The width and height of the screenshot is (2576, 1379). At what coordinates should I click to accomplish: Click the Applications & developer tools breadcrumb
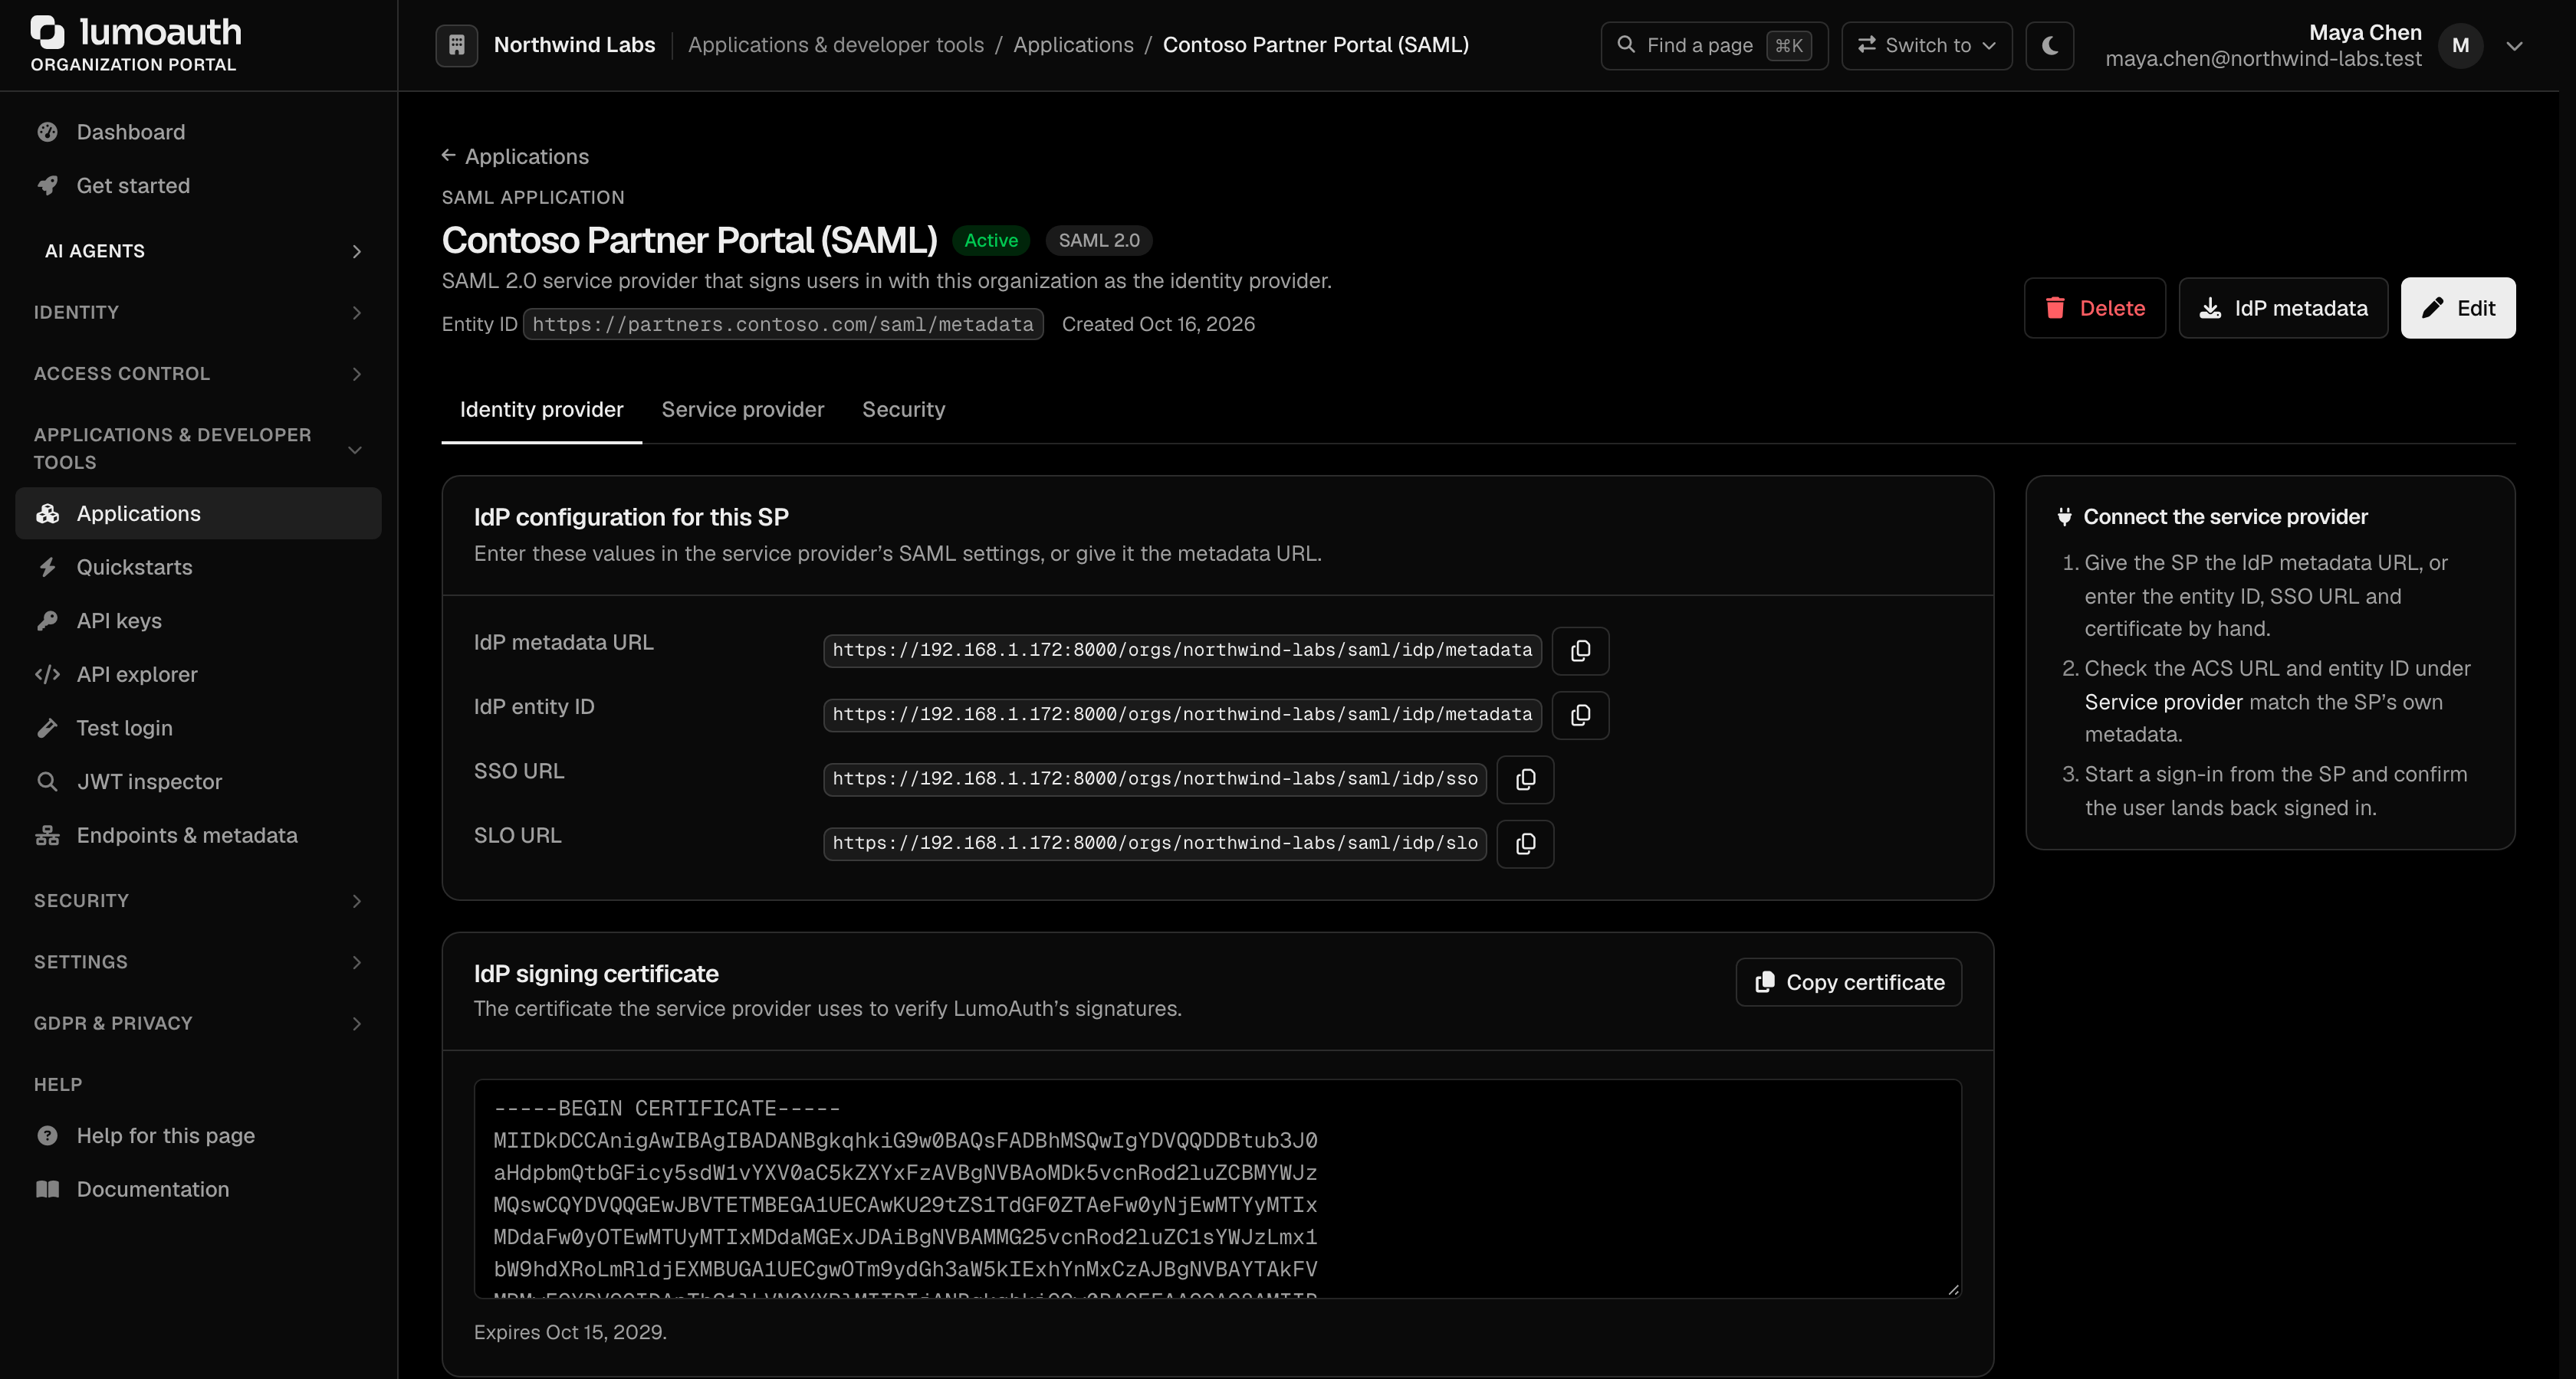coord(835,45)
